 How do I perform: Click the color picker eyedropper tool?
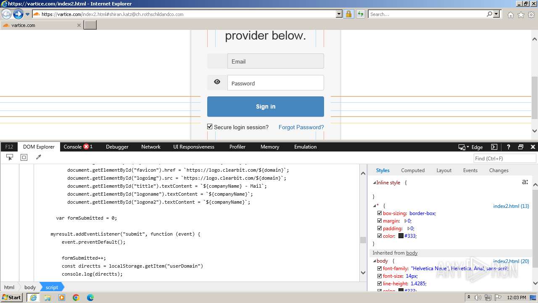click(38, 157)
